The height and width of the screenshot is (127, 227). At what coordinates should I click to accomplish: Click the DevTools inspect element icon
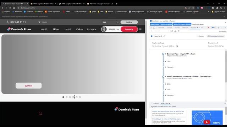click(x=151, y=28)
